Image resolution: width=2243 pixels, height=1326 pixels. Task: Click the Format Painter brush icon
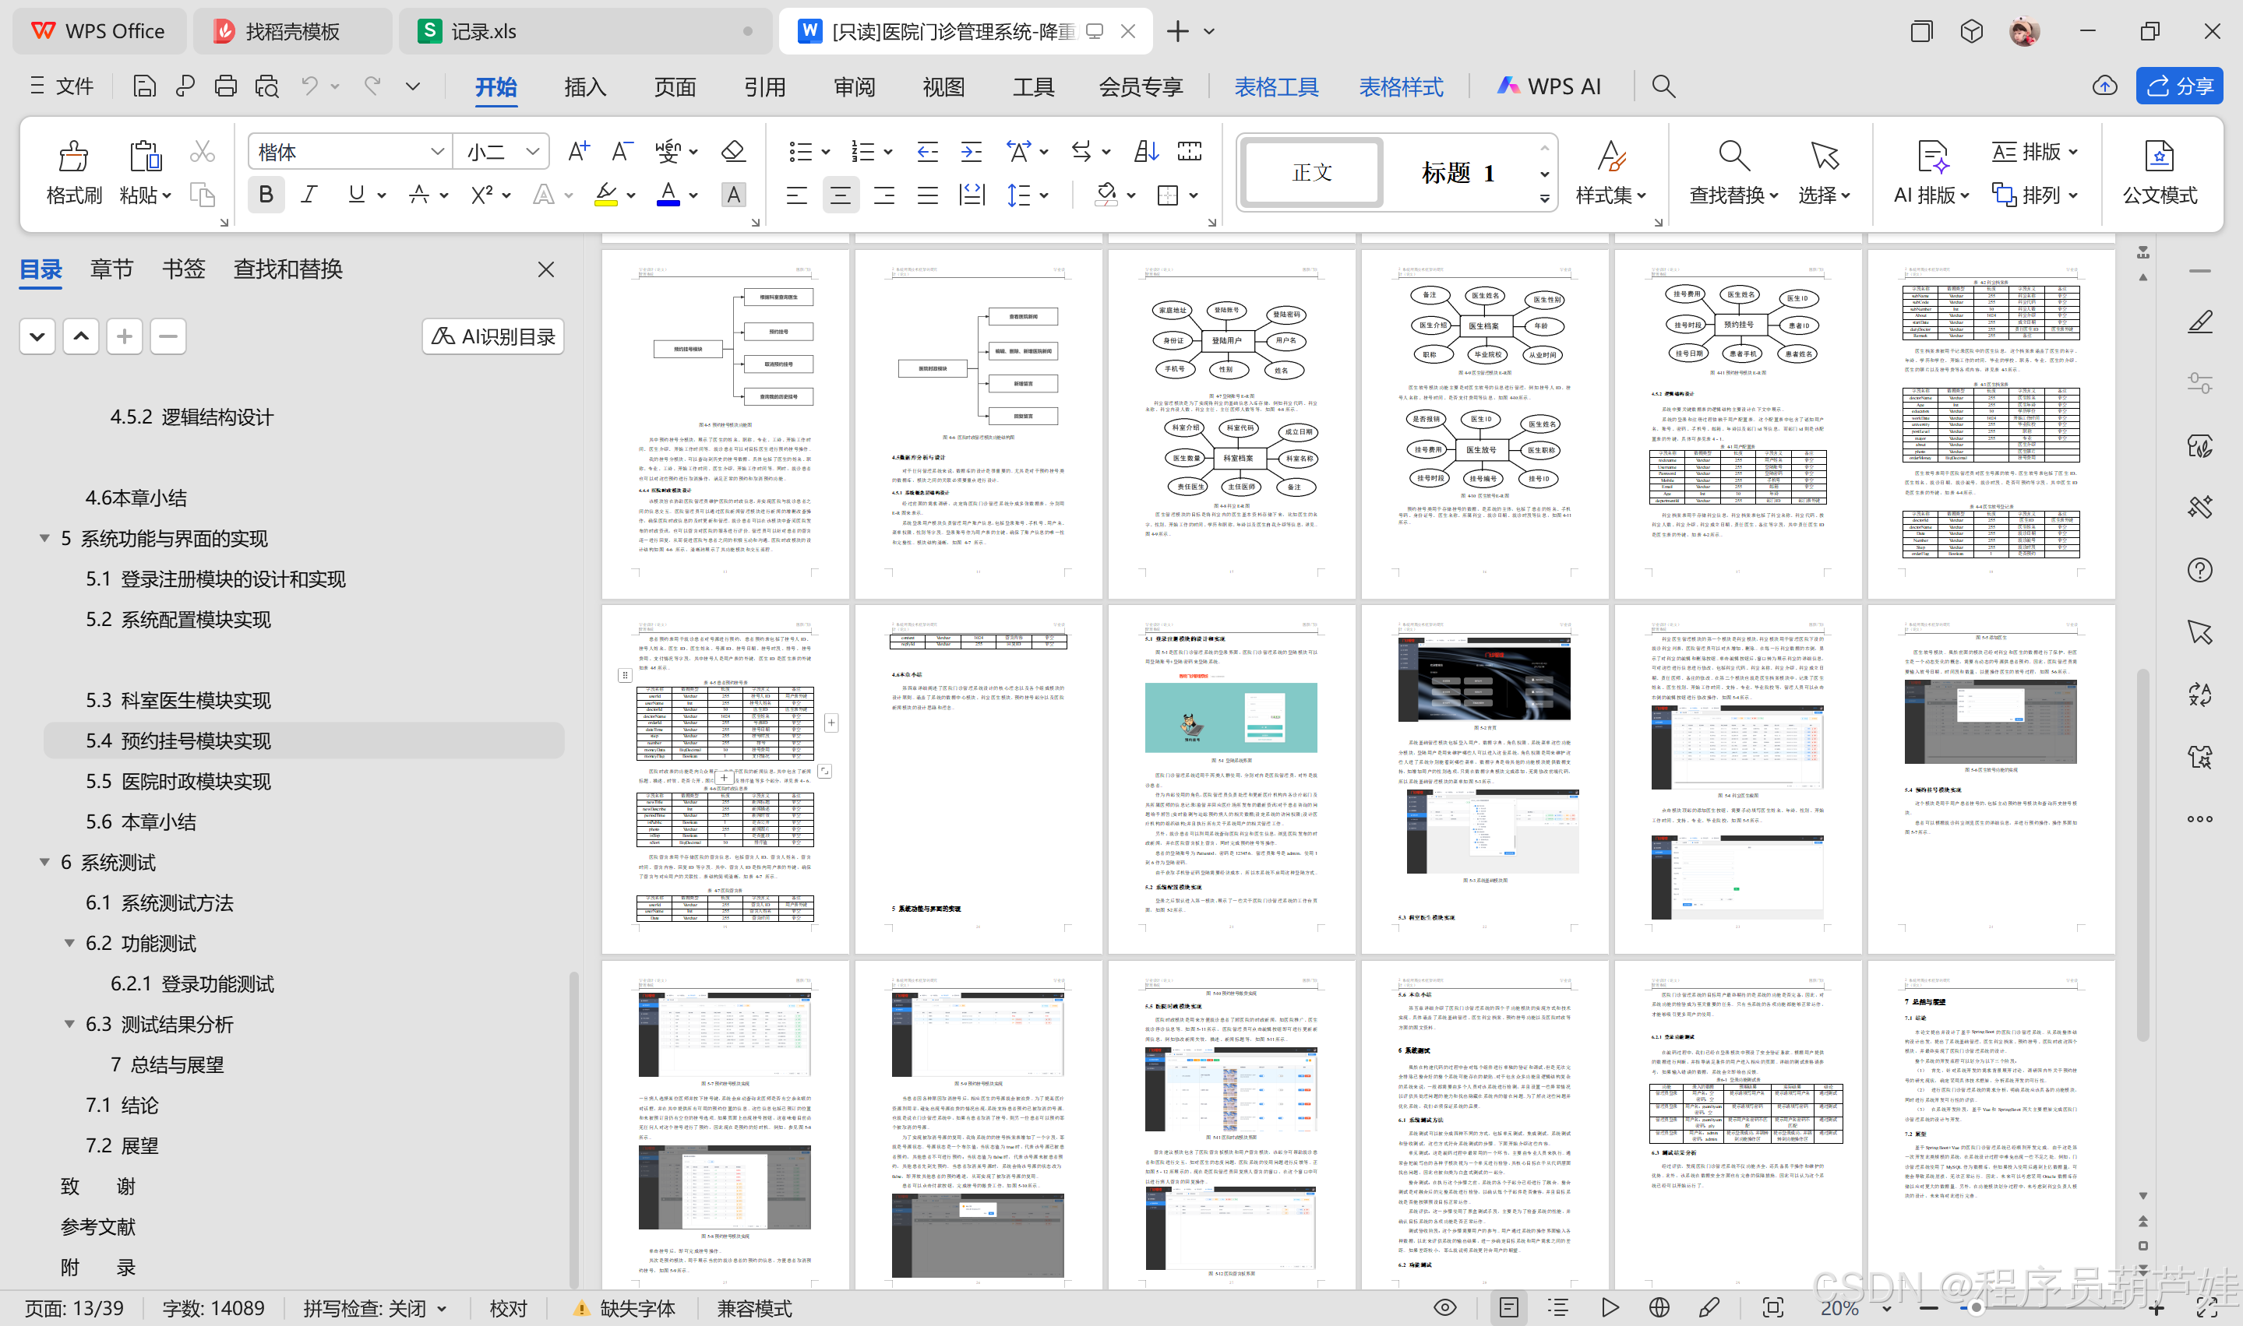pyautogui.click(x=73, y=157)
